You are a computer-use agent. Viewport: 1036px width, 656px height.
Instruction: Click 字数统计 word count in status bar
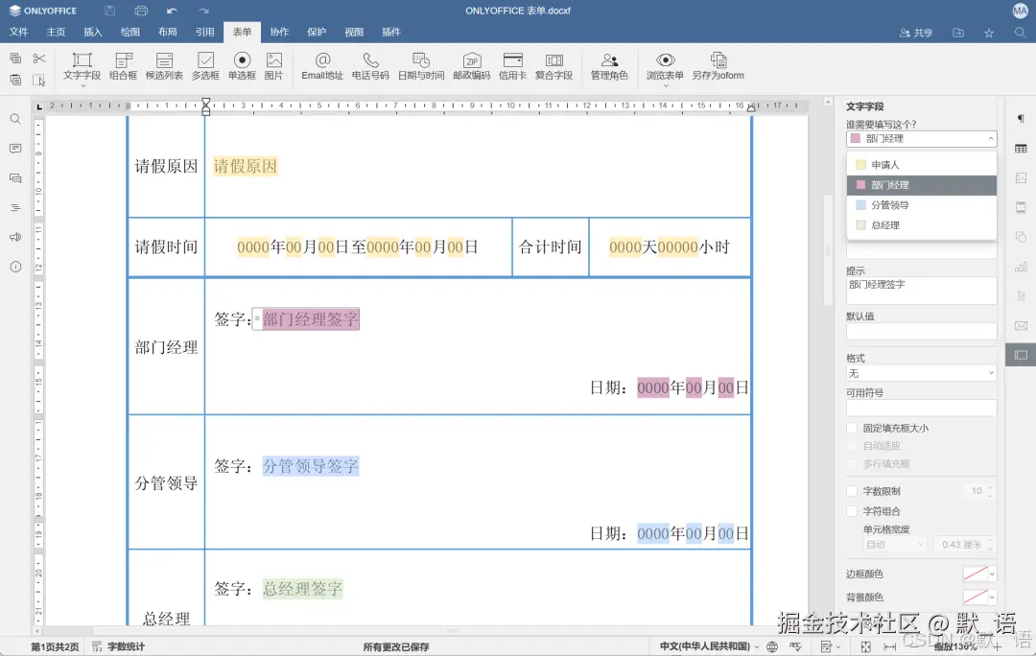[118, 646]
